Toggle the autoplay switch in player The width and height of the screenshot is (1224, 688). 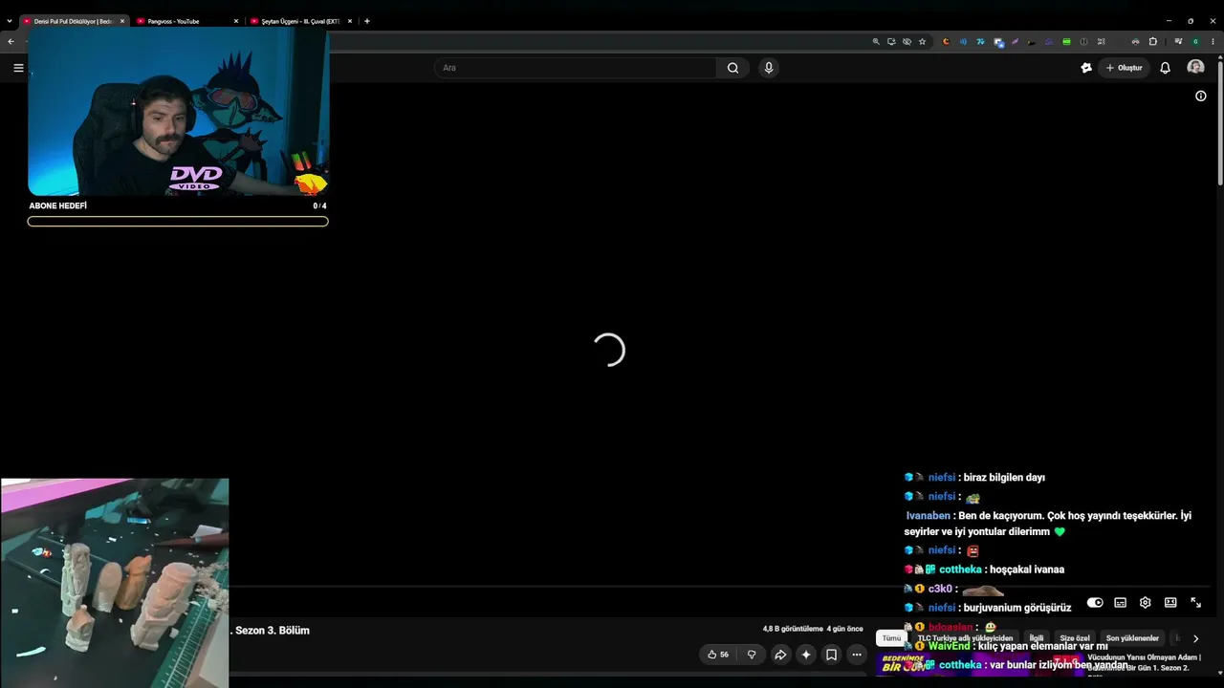click(1096, 603)
